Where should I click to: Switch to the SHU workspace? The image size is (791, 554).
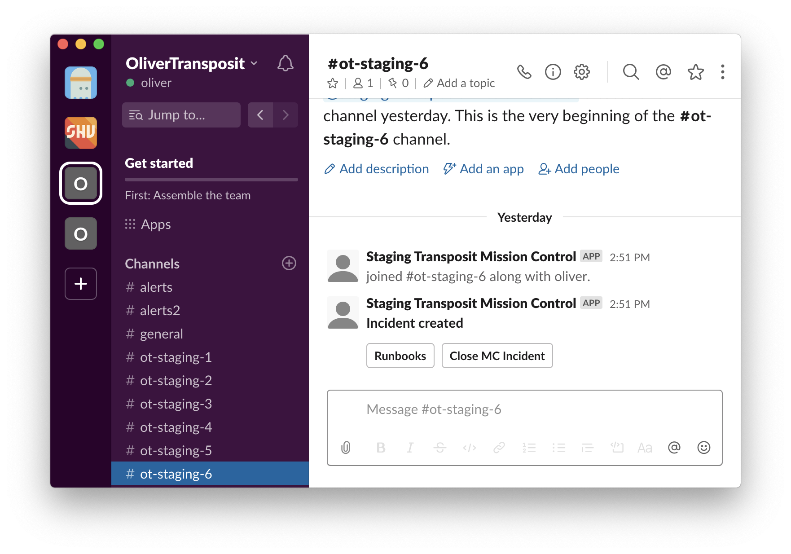tap(81, 133)
